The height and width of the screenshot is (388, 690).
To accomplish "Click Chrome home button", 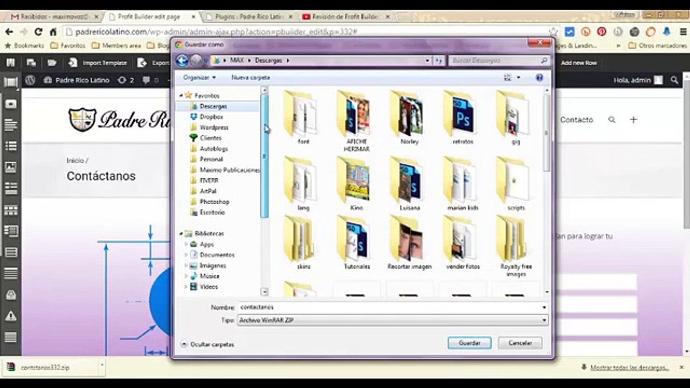I will pos(53,32).
